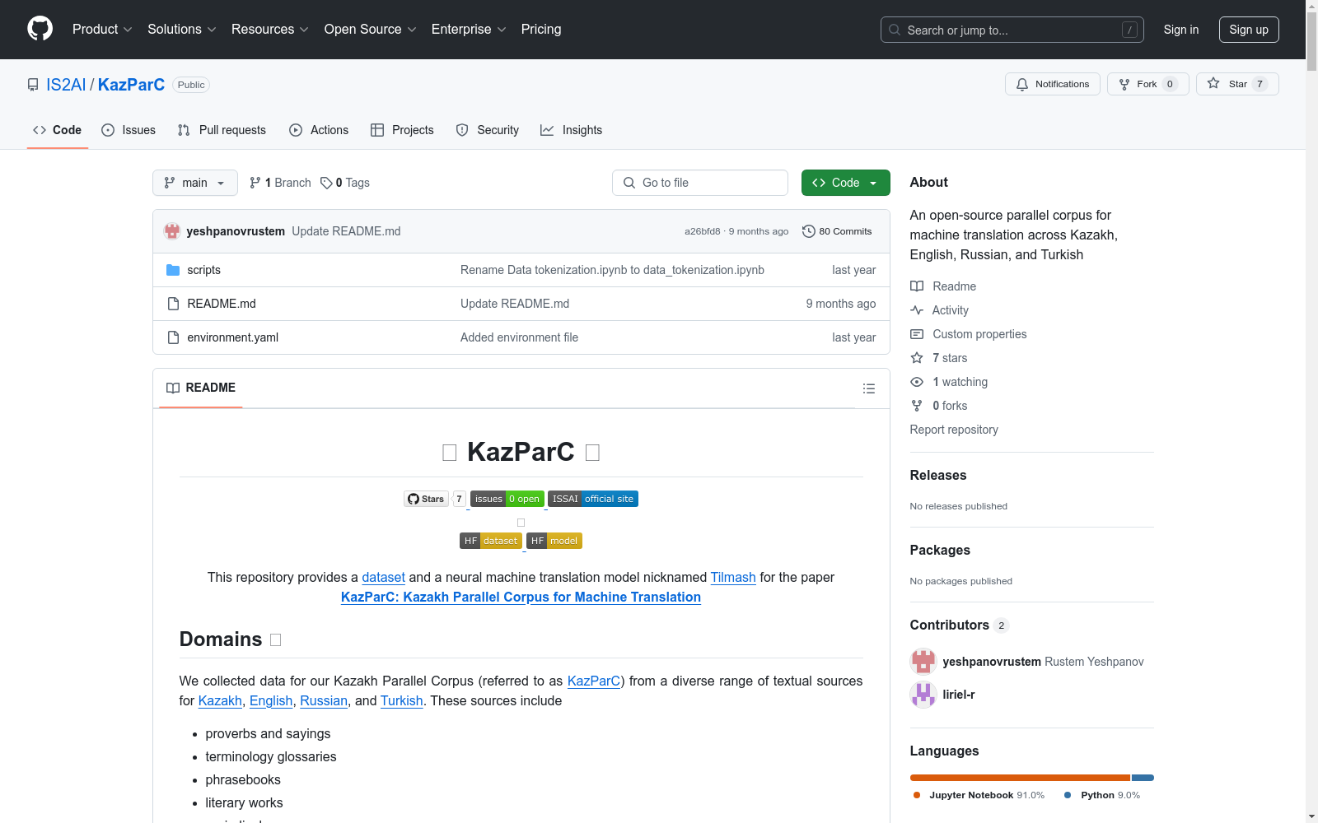The width and height of the screenshot is (1318, 823).
Task: Switch to the Actions tab
Action: [x=319, y=130]
